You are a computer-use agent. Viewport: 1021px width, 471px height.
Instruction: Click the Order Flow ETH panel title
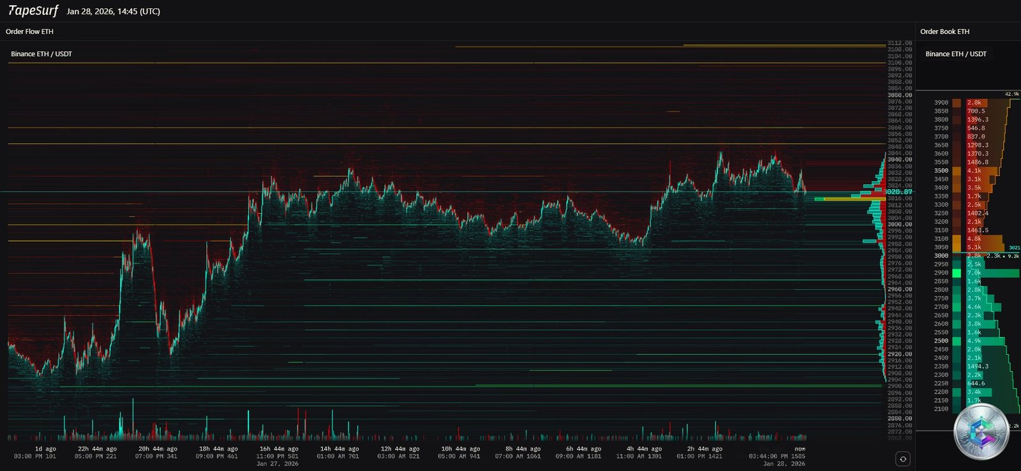29,31
